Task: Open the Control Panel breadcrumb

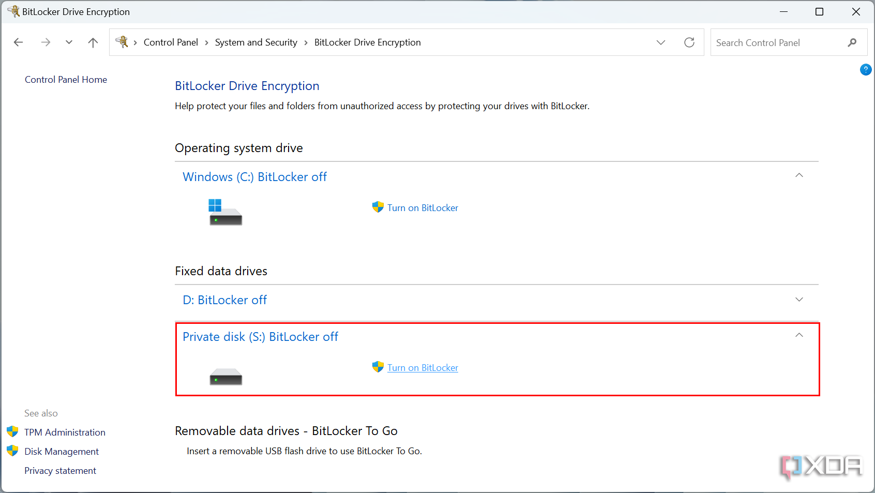Action: point(171,42)
